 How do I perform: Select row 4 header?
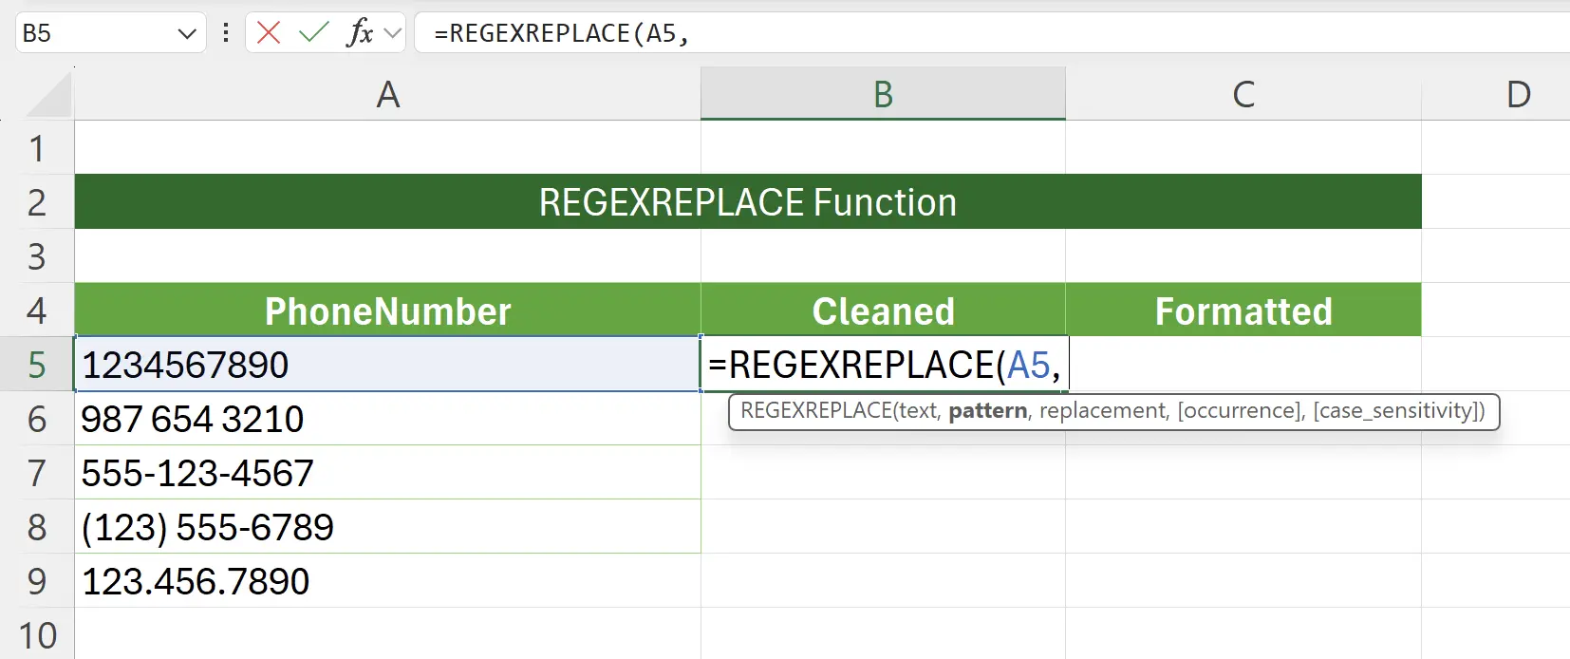tap(37, 310)
